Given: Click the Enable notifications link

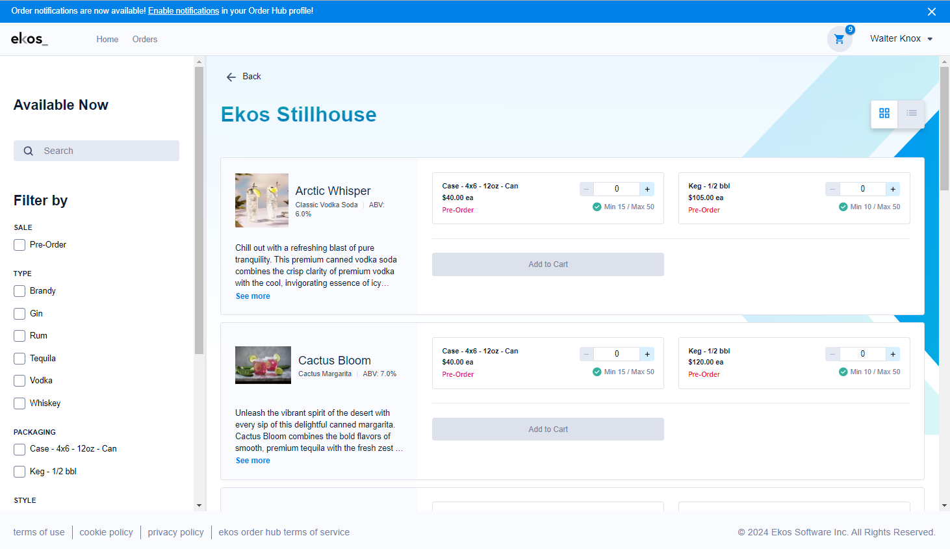Looking at the screenshot, I should (x=183, y=11).
